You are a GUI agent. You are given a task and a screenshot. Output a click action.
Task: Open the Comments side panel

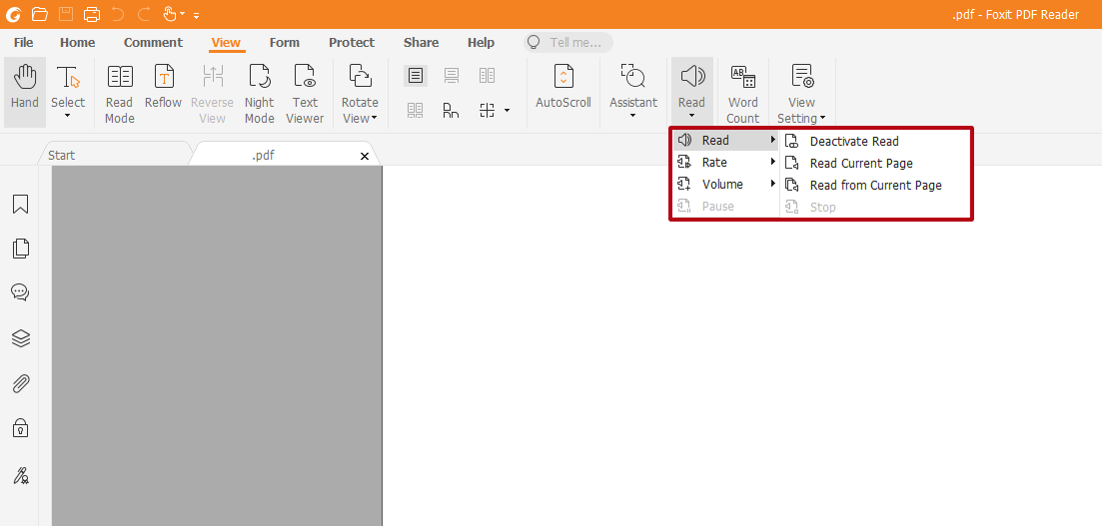20,292
